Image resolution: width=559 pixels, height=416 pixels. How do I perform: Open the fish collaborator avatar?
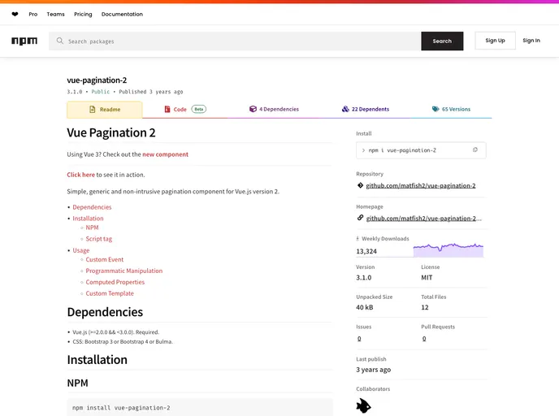click(x=363, y=405)
